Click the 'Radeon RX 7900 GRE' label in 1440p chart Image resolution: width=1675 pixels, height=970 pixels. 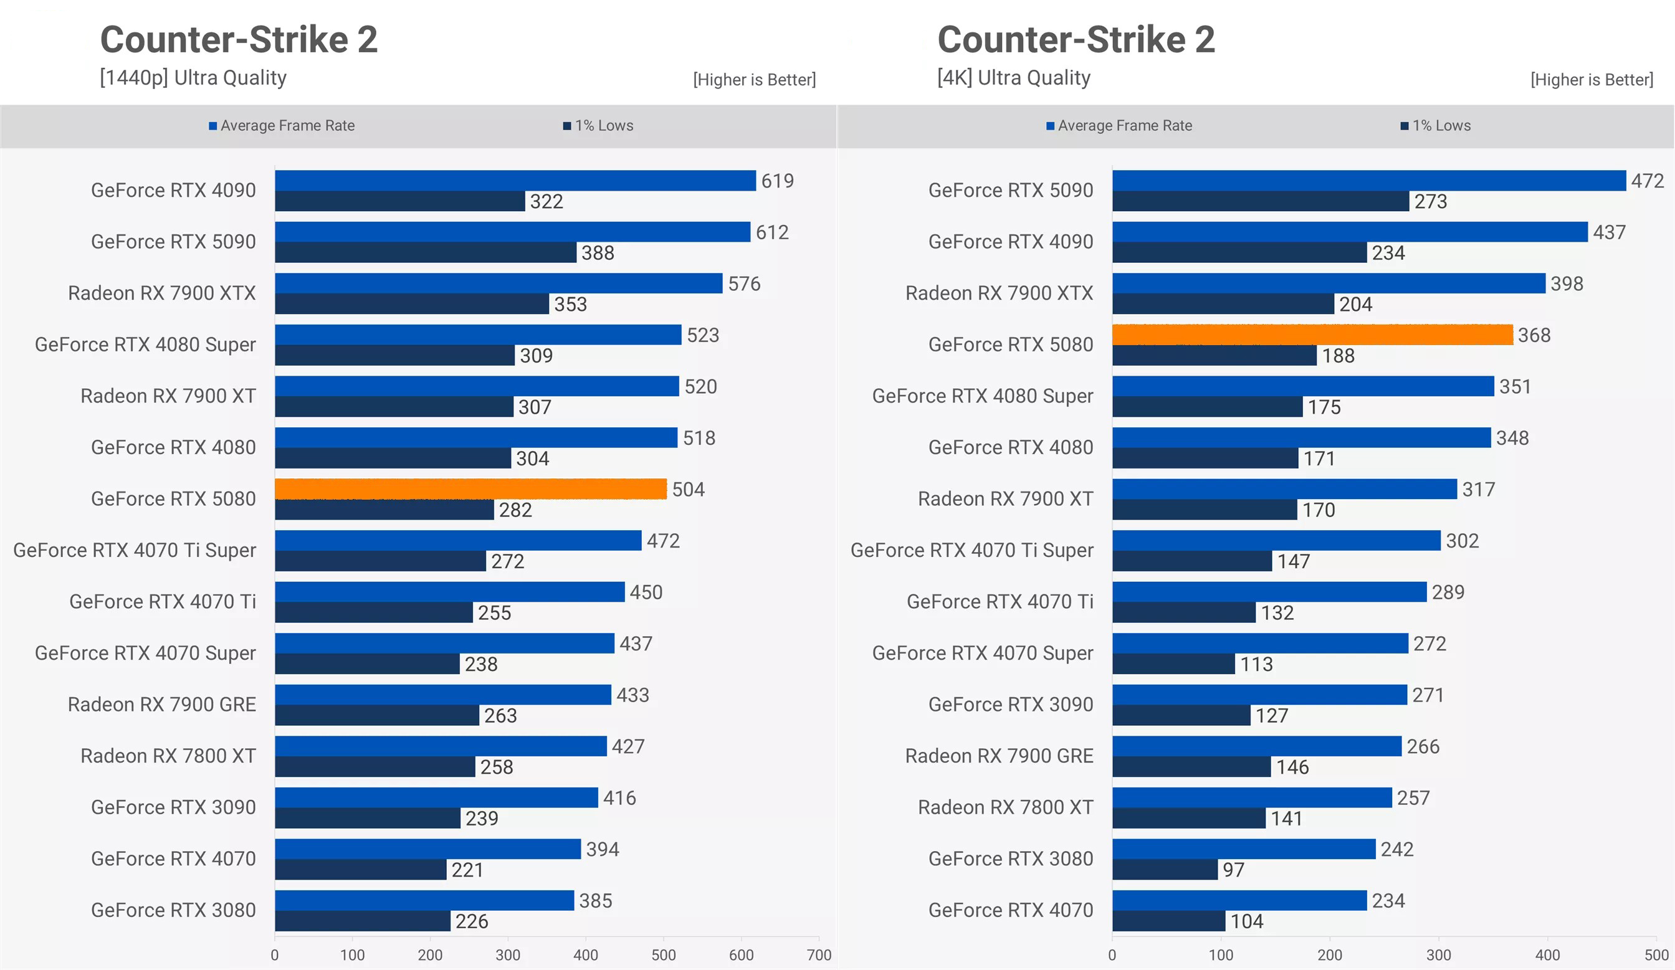click(x=162, y=704)
